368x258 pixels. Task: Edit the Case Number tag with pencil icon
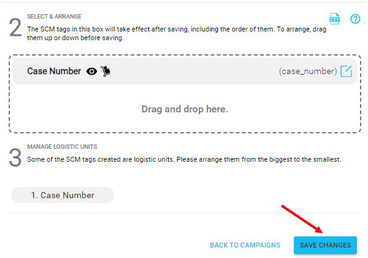click(346, 72)
